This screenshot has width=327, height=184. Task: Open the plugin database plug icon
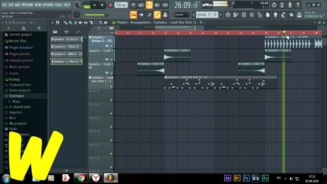click(x=275, y=15)
